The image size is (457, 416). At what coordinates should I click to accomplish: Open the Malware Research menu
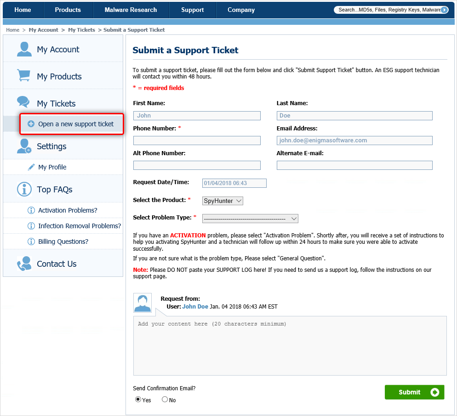tap(131, 10)
